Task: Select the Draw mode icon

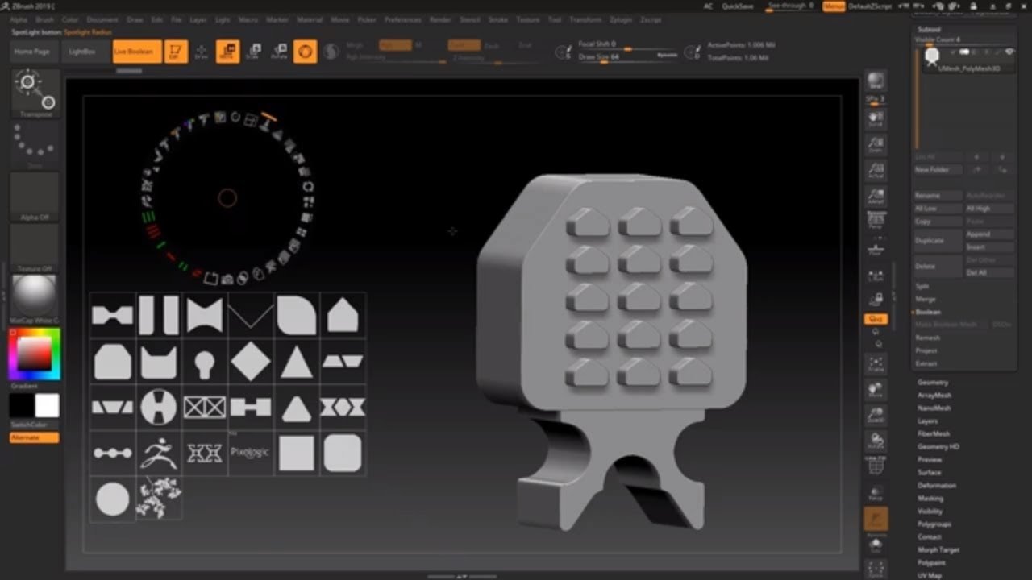Action: 202,52
